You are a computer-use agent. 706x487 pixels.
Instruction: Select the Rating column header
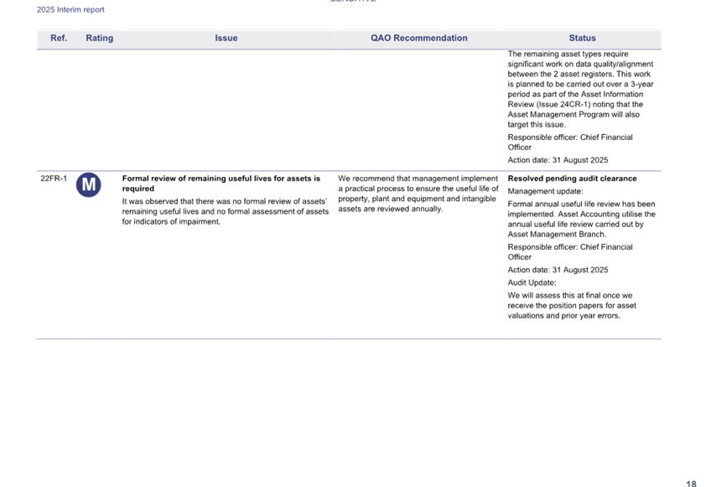[x=100, y=39]
